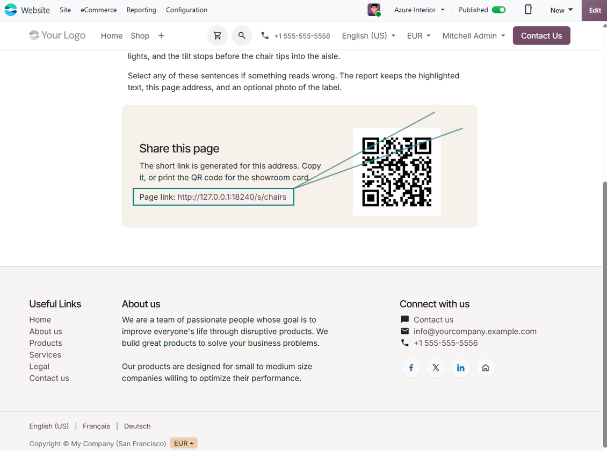Open the Services footer link
Viewport: 607px width, 451px height.
tap(45, 355)
